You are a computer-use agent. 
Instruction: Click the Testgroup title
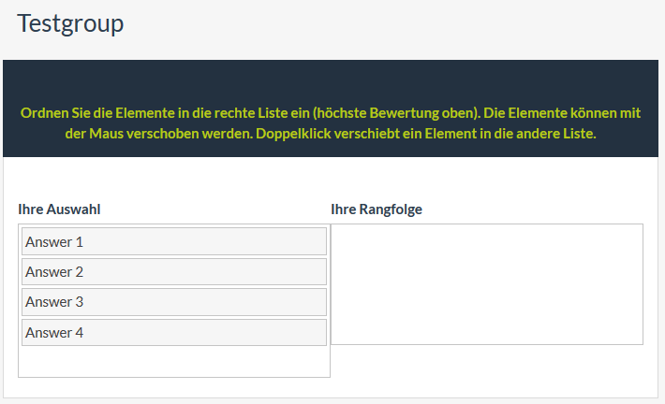click(70, 23)
